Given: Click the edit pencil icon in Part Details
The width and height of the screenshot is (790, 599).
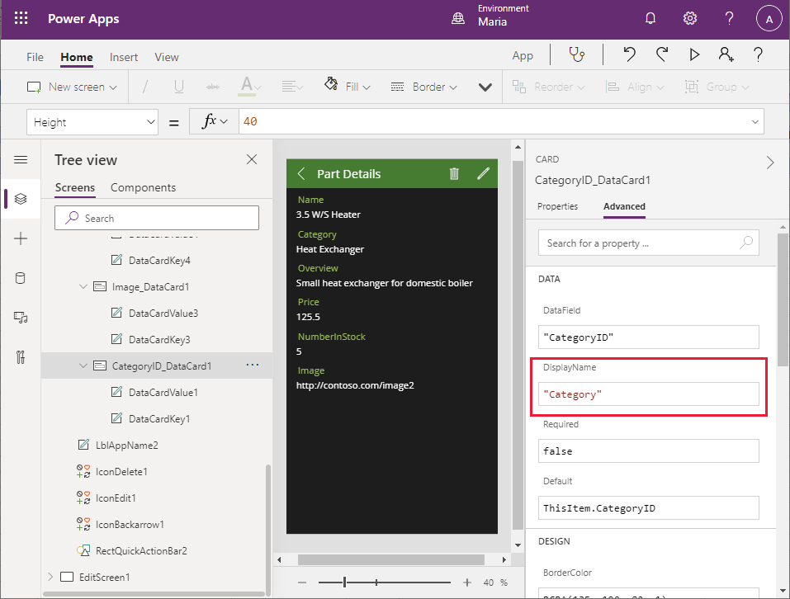Looking at the screenshot, I should 484,173.
